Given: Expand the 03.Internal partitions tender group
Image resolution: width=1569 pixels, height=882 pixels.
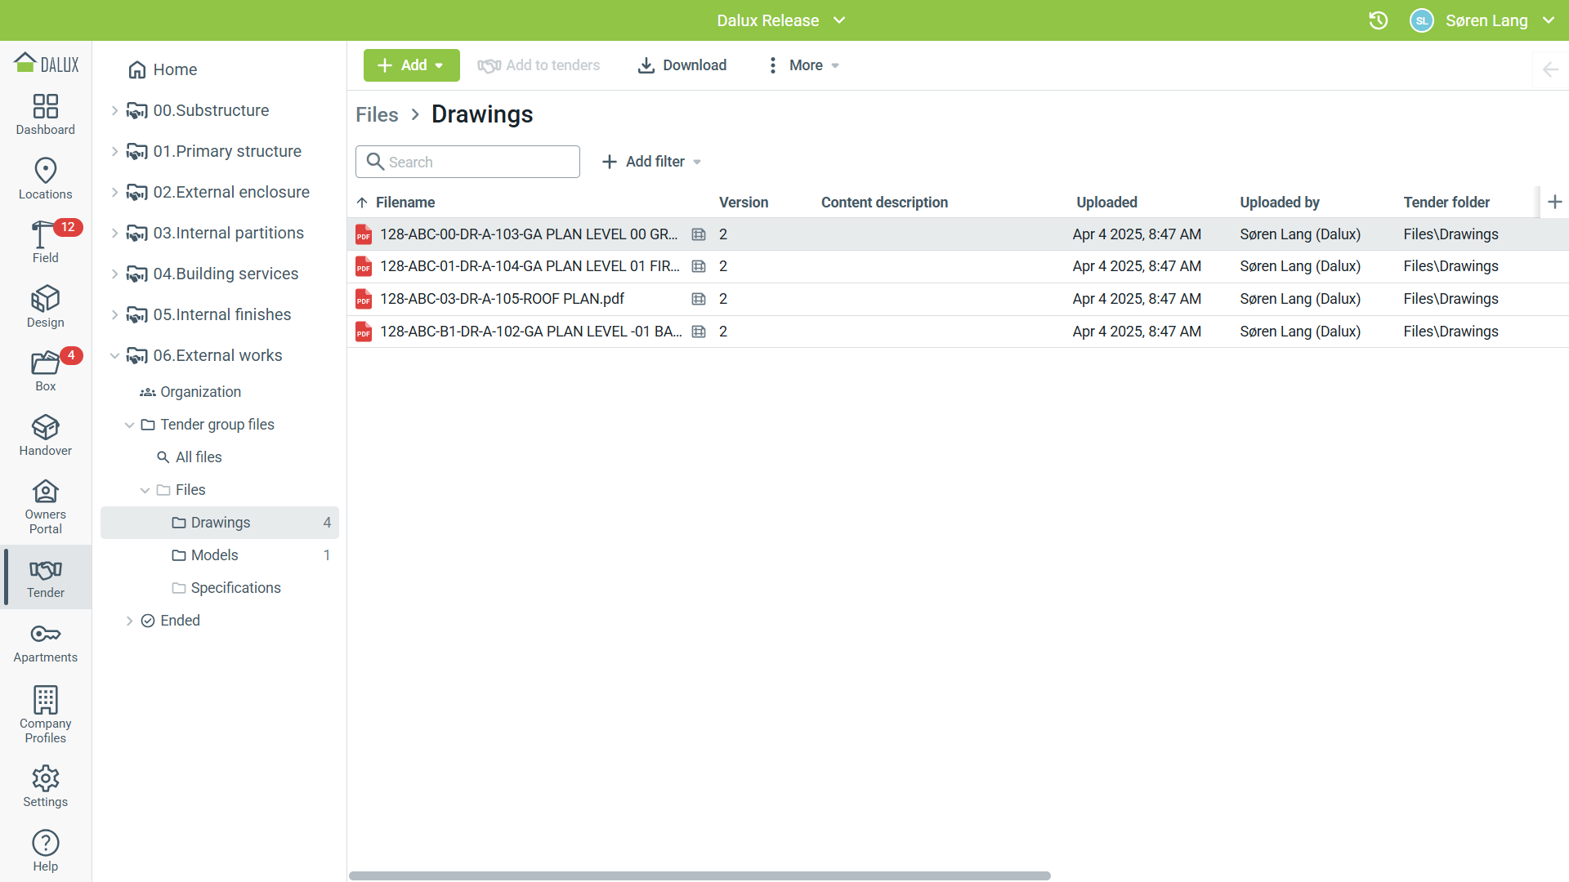Looking at the screenshot, I should [114, 233].
